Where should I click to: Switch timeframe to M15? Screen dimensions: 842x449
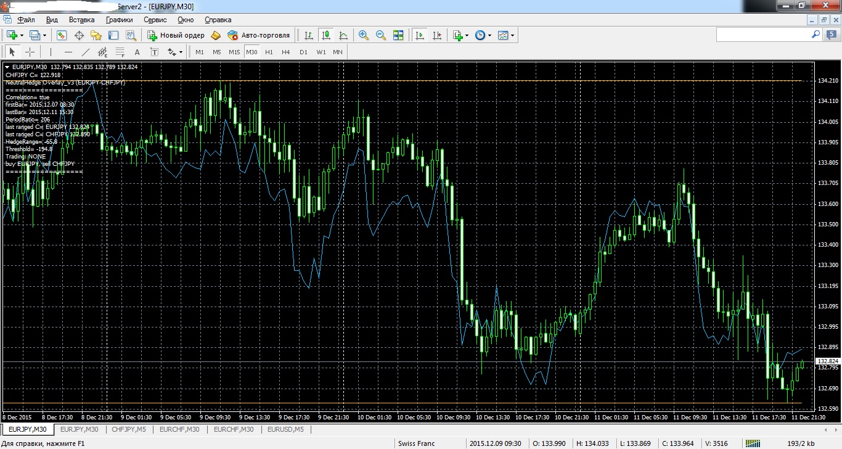point(234,52)
